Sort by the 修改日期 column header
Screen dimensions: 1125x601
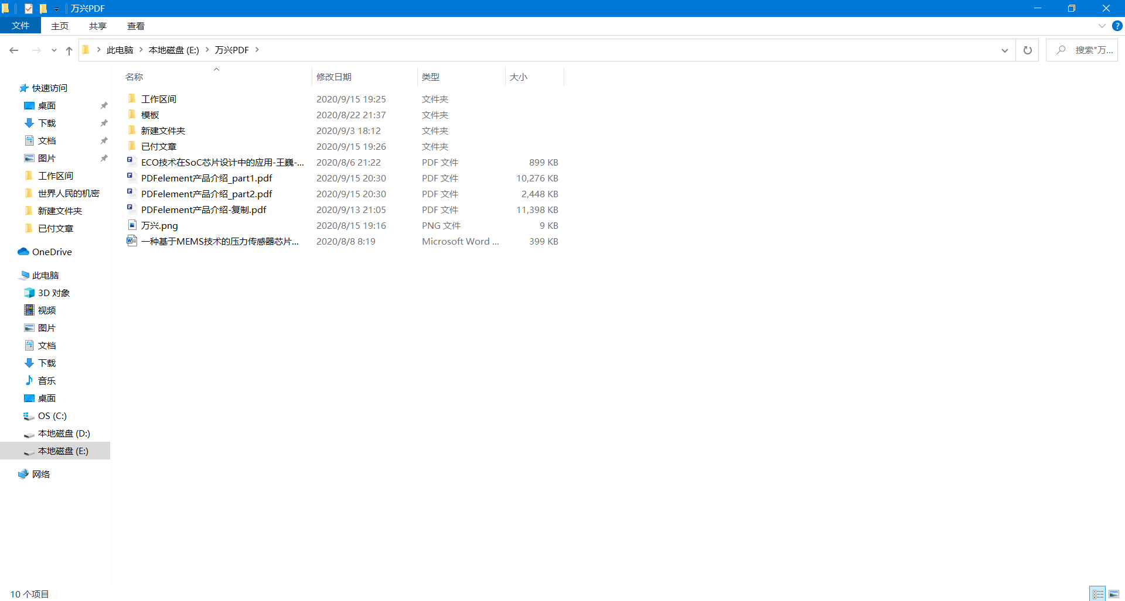334,77
